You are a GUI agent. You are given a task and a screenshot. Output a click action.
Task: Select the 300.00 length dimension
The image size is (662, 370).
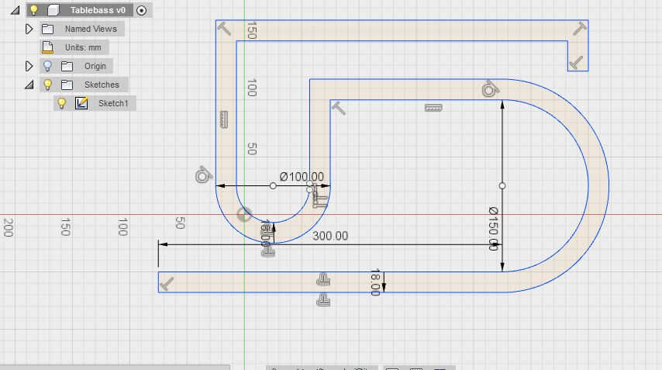pyautogui.click(x=330, y=236)
